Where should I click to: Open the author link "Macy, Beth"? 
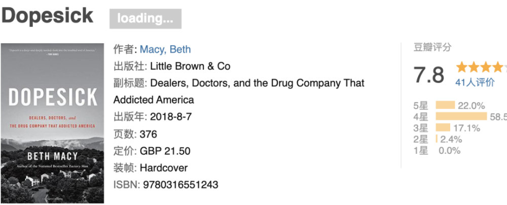tap(165, 49)
